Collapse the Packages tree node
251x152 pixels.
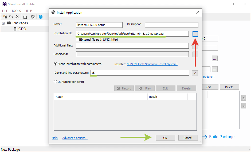click(3, 23)
